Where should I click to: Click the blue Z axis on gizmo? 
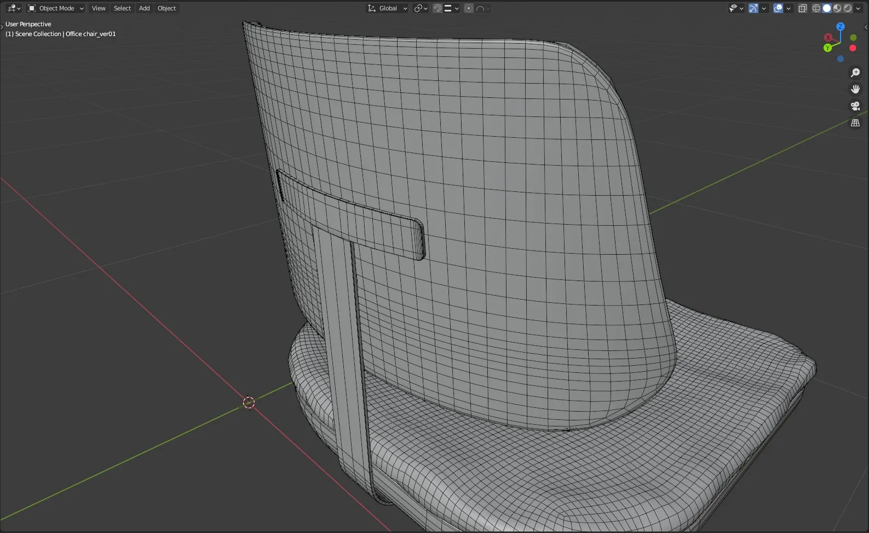841,26
